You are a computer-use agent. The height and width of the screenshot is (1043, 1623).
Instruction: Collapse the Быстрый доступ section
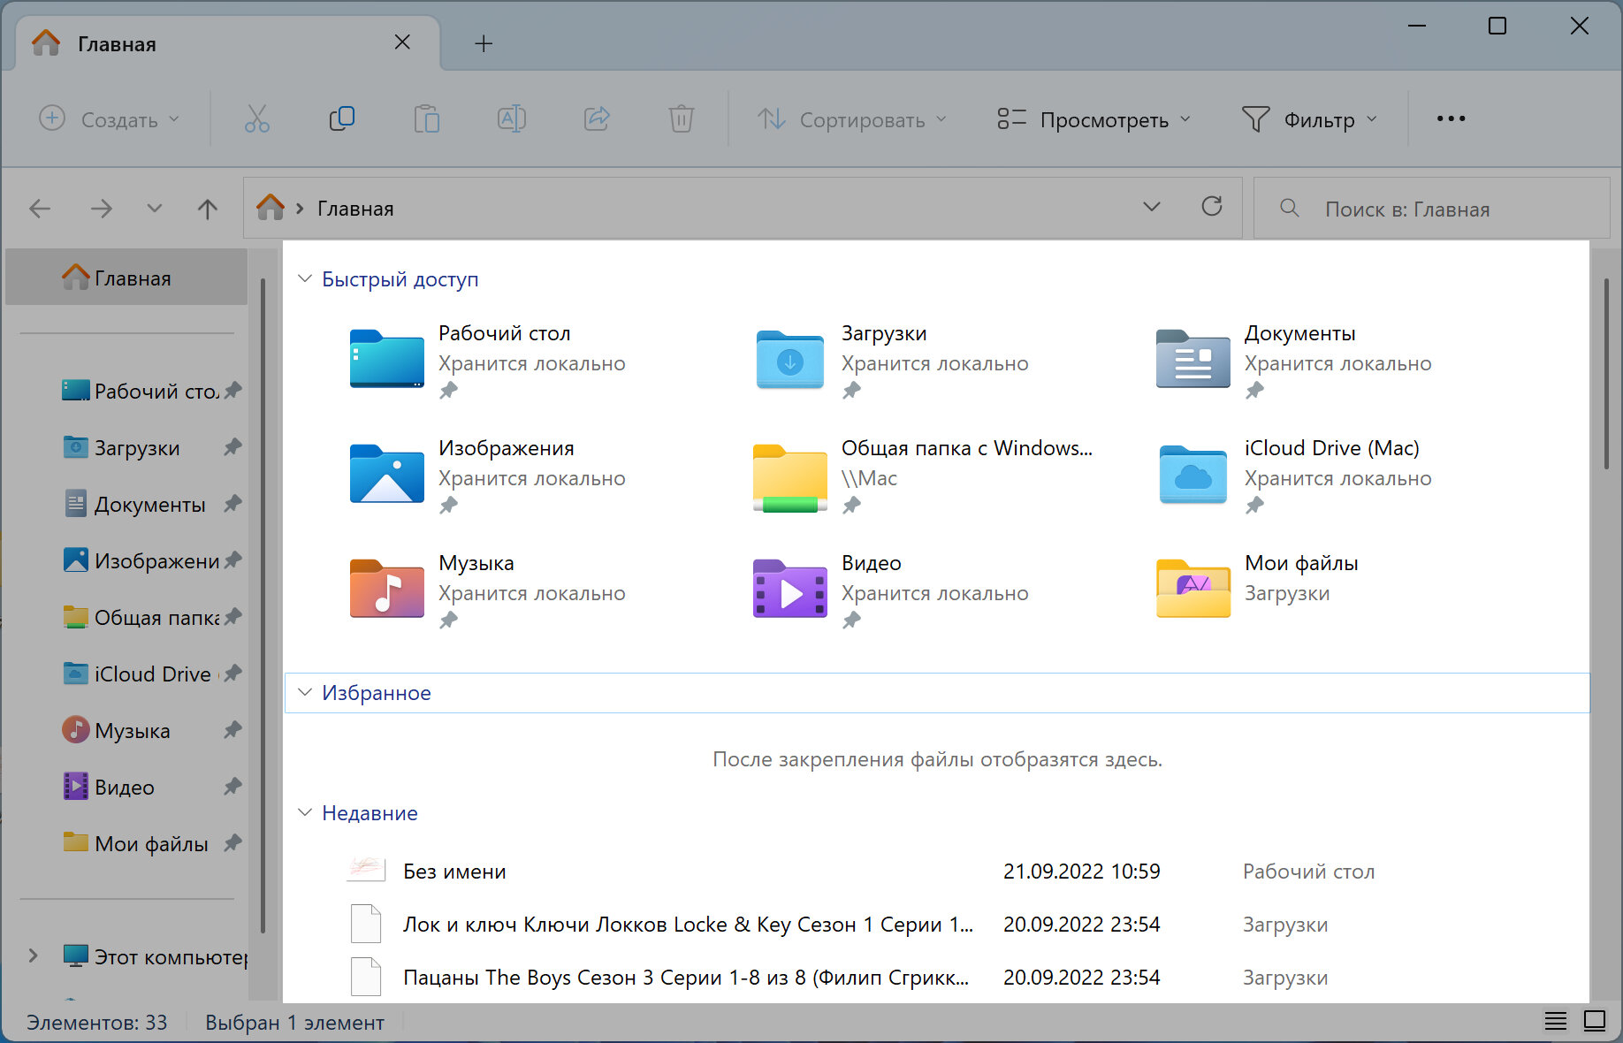[305, 279]
